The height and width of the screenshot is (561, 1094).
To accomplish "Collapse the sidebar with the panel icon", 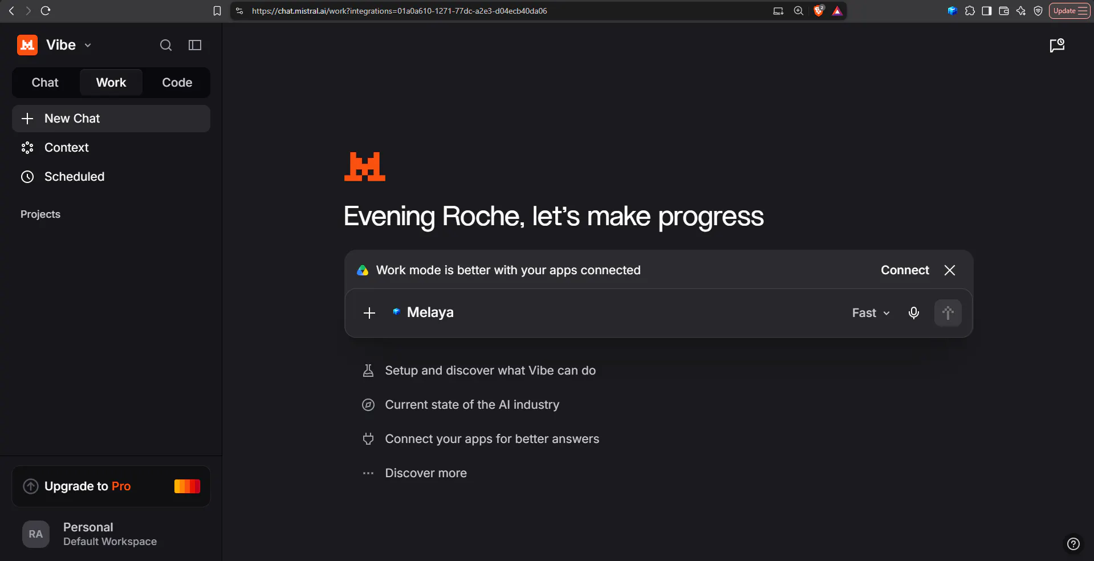I will (195, 45).
